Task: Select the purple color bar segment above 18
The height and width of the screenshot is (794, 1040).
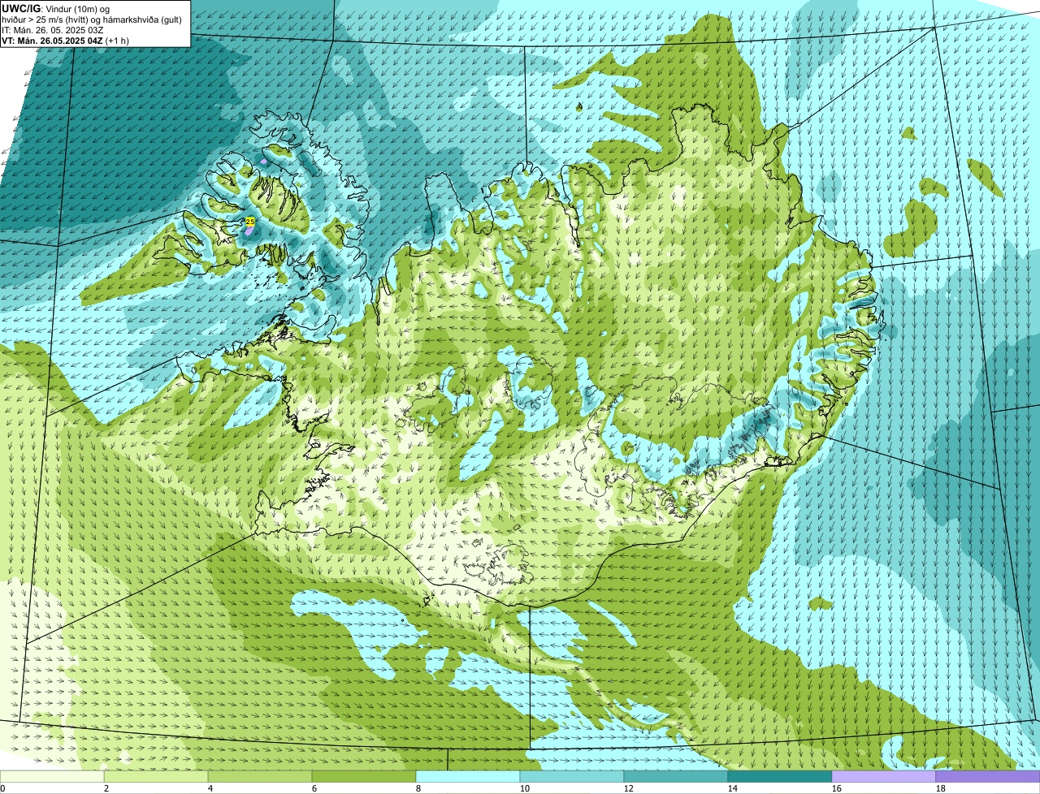Action: pyautogui.click(x=988, y=777)
